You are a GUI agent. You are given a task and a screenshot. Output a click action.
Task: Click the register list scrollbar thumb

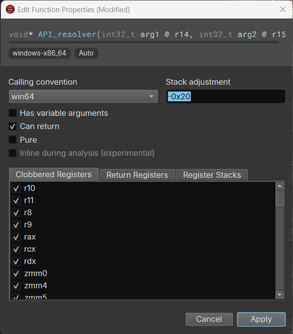[279, 198]
